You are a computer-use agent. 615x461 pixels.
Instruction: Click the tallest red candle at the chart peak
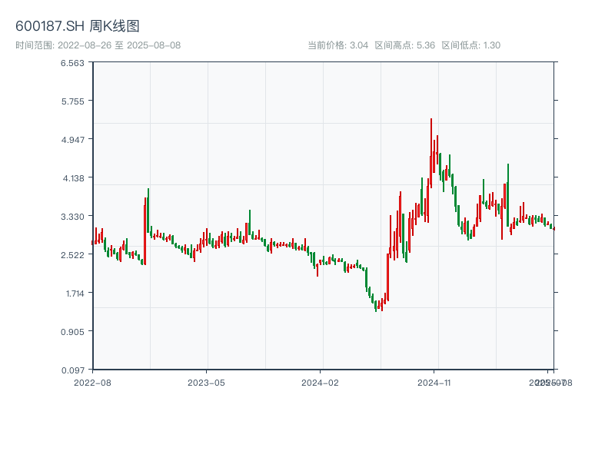pyautogui.click(x=431, y=154)
